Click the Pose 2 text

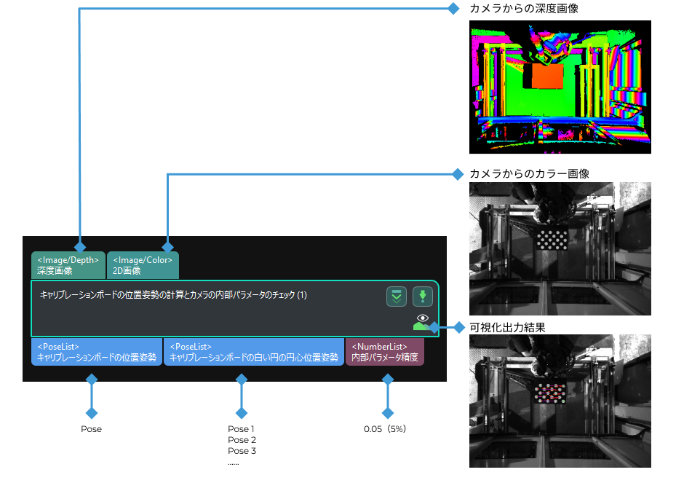[x=242, y=440]
